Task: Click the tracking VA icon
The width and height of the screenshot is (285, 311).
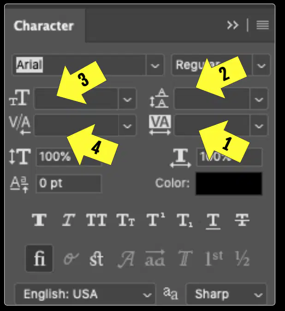Action: [160, 125]
